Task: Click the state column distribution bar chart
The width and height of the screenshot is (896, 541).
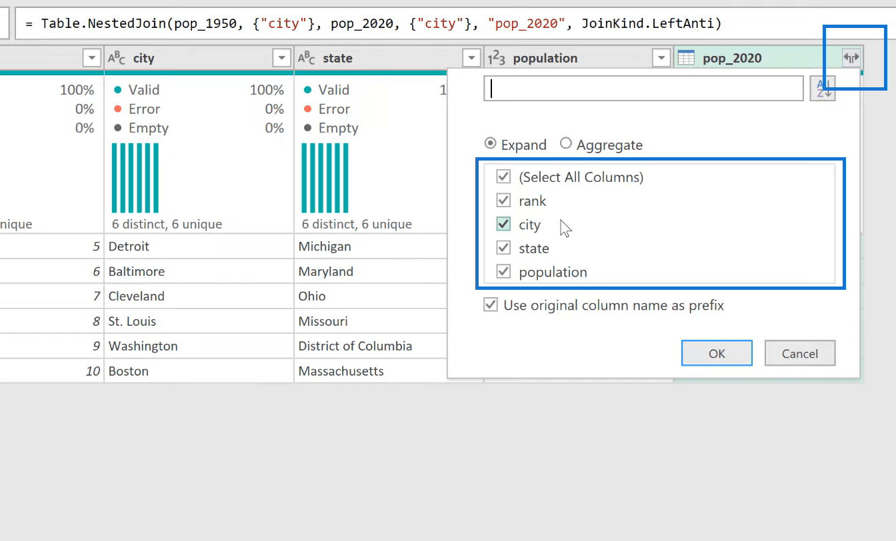Action: point(325,178)
